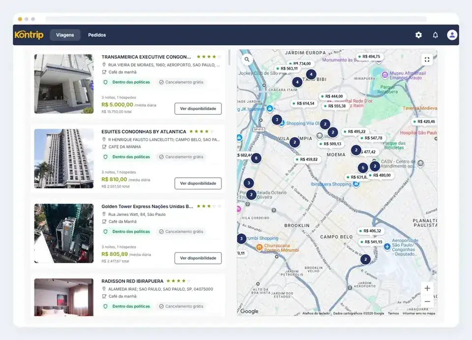Click the Shopping Vila Olímpia map pin
Viewport: 472px width, 340px height.
click(x=282, y=123)
